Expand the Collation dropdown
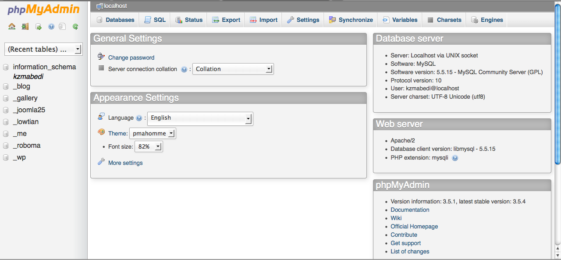The height and width of the screenshot is (260, 561). 233,69
